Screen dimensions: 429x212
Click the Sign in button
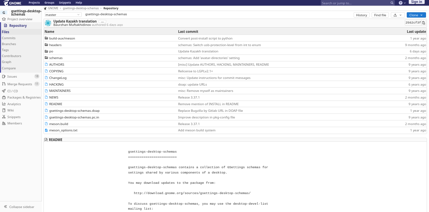tap(416, 2)
